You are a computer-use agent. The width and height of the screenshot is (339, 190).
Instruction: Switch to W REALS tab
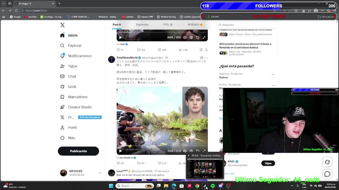click(x=195, y=25)
